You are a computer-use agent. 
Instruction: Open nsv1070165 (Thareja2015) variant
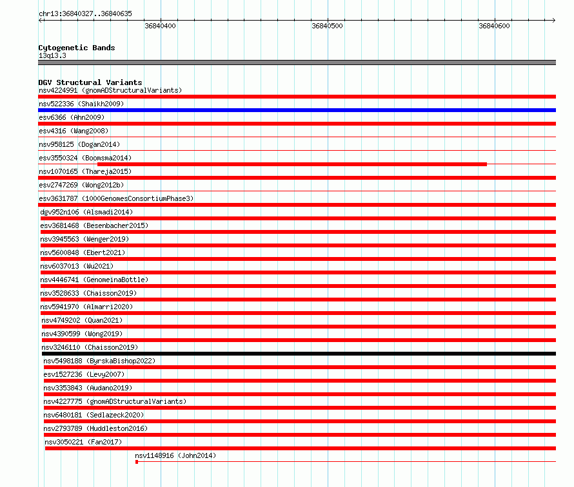(85, 171)
